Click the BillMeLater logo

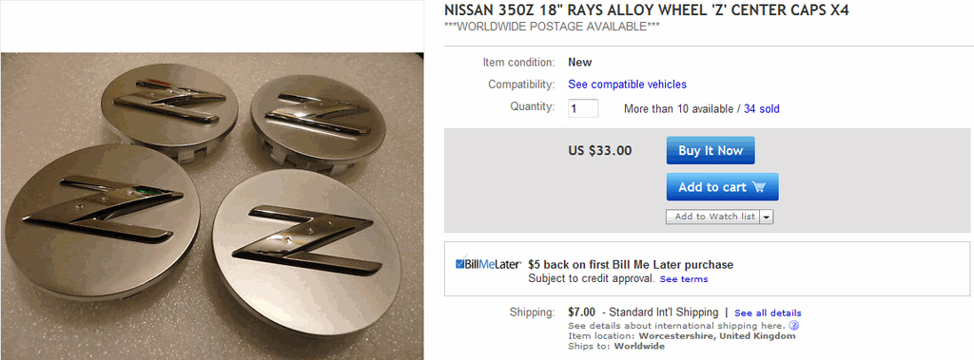tap(488, 264)
